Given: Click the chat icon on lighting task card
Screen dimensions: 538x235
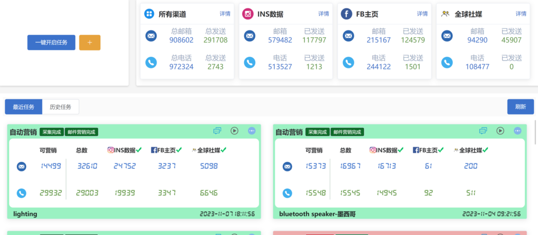Looking at the screenshot, I should [217, 130].
